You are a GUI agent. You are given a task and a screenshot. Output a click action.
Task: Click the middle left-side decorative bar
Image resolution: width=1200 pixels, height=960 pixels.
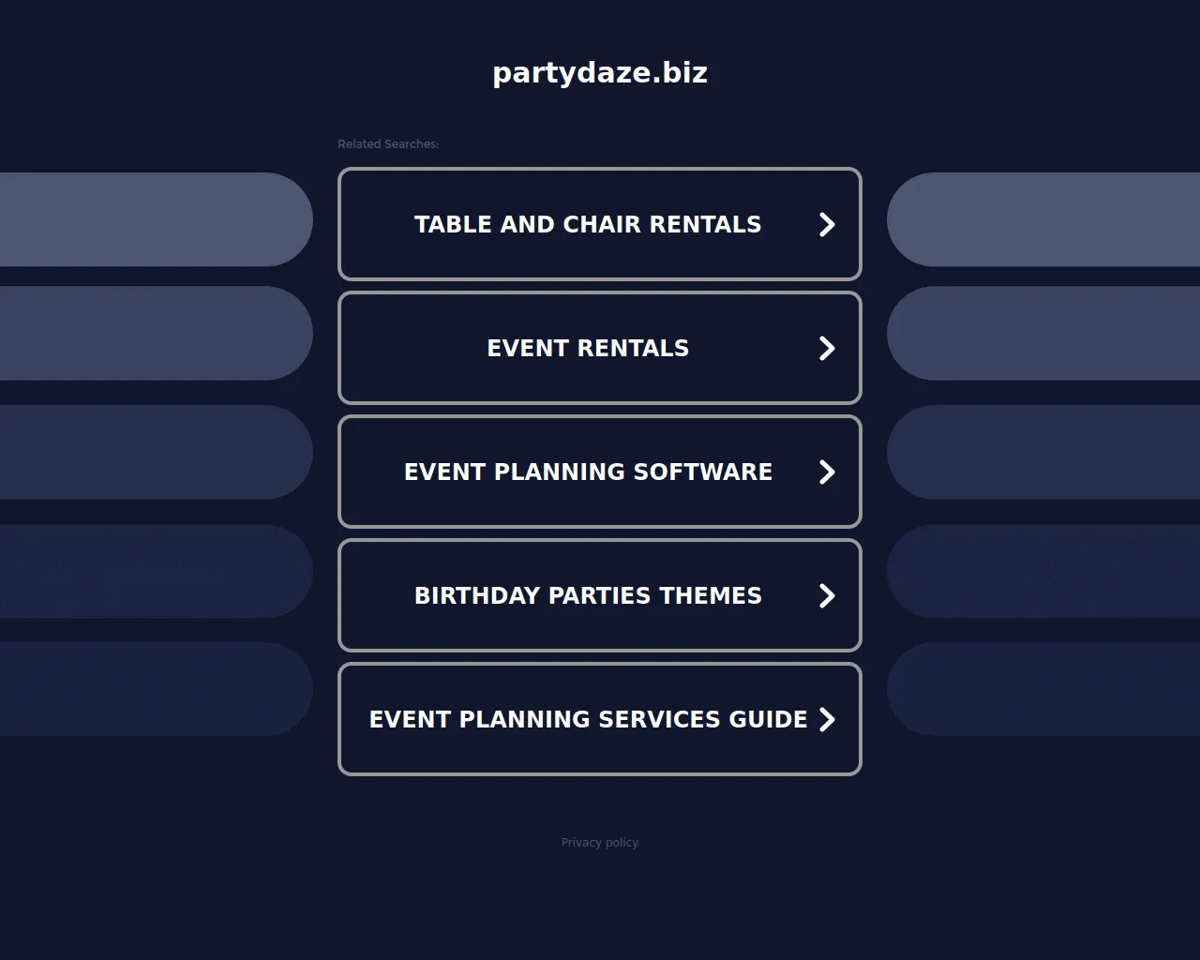150,452
